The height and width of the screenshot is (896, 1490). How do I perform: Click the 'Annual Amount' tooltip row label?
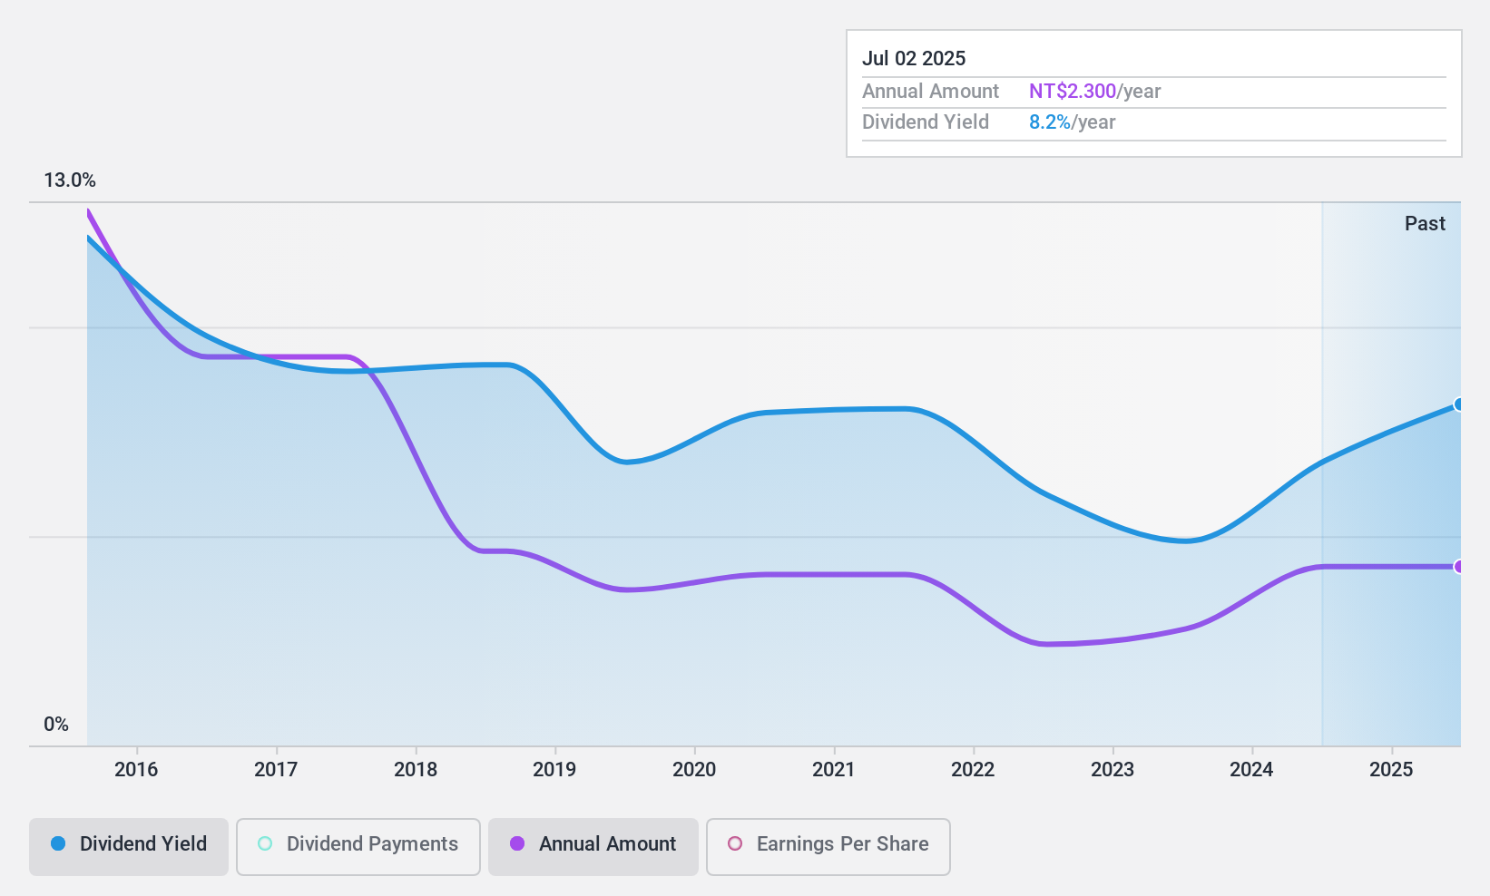930,92
